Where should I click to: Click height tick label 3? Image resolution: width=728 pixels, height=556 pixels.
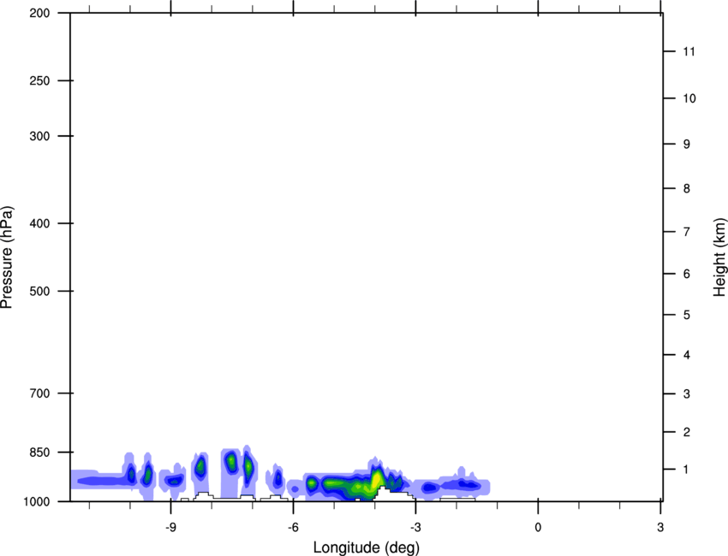(687, 394)
